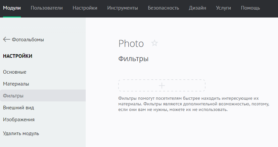Click Удалить модуль in the sidebar
This screenshot has width=278, height=147.
(x=21, y=133)
